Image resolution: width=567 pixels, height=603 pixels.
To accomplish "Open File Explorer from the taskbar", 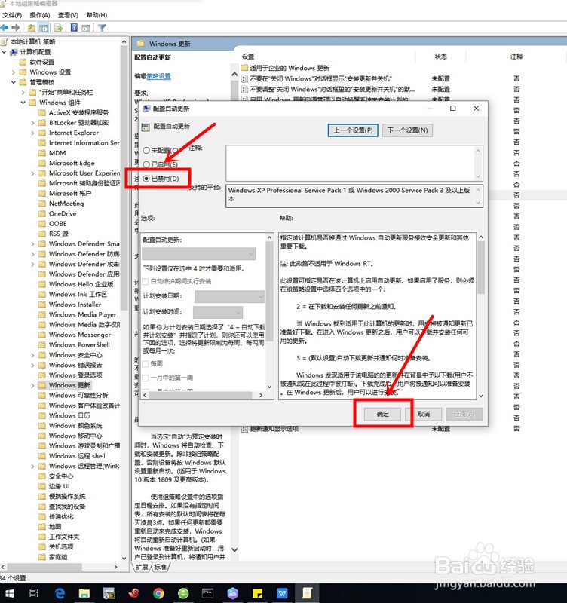I will pos(84,593).
